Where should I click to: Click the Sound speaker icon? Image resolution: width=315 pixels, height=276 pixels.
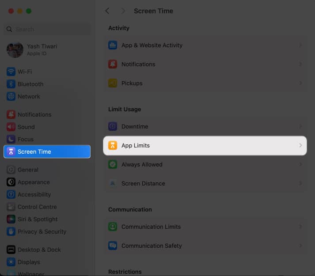(11, 127)
